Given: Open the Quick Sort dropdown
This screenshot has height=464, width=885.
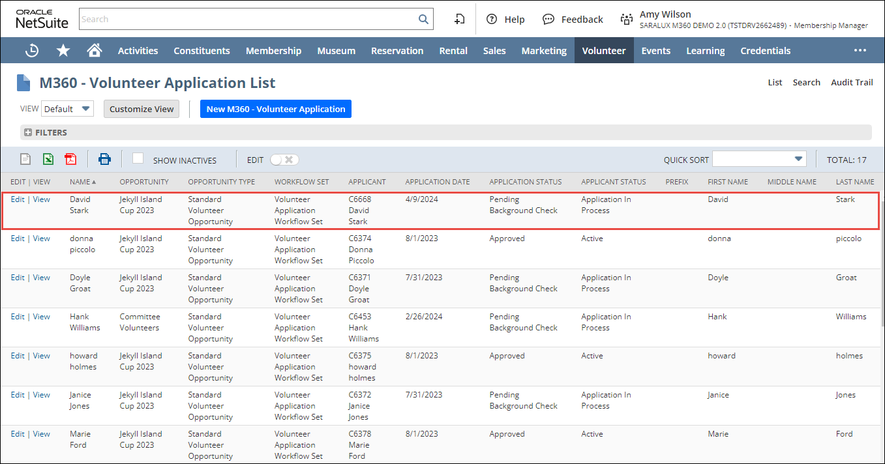Looking at the screenshot, I should [759, 159].
